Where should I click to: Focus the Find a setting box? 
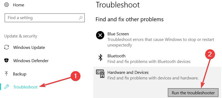point(45,18)
